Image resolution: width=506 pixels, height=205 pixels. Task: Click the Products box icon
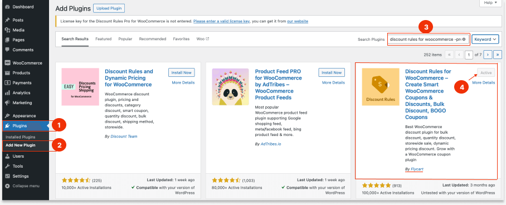(7, 73)
